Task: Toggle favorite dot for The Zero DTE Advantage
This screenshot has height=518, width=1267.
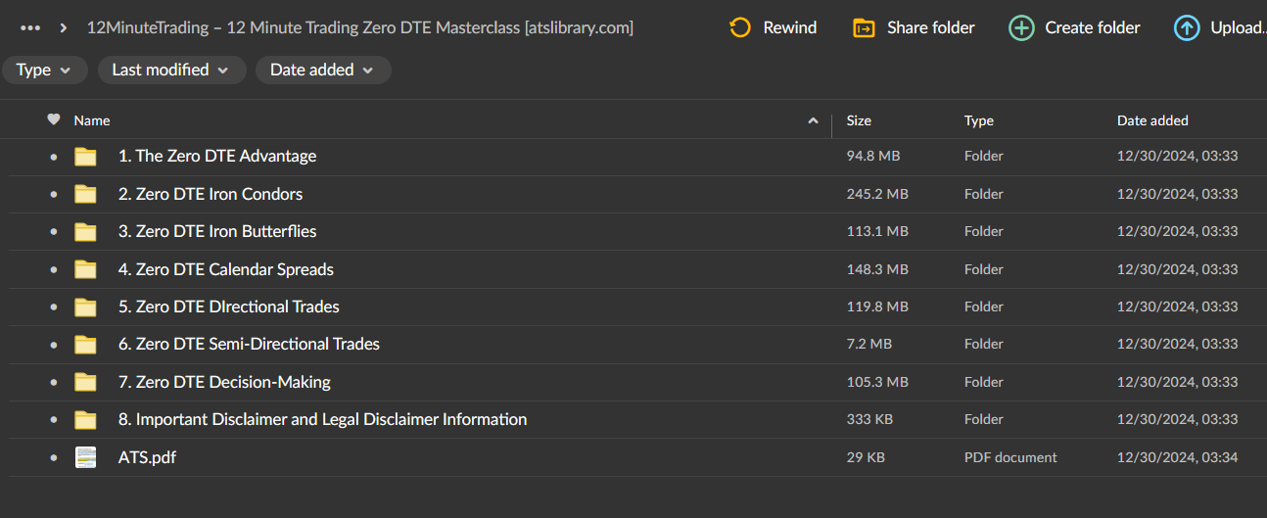Action: (54, 157)
